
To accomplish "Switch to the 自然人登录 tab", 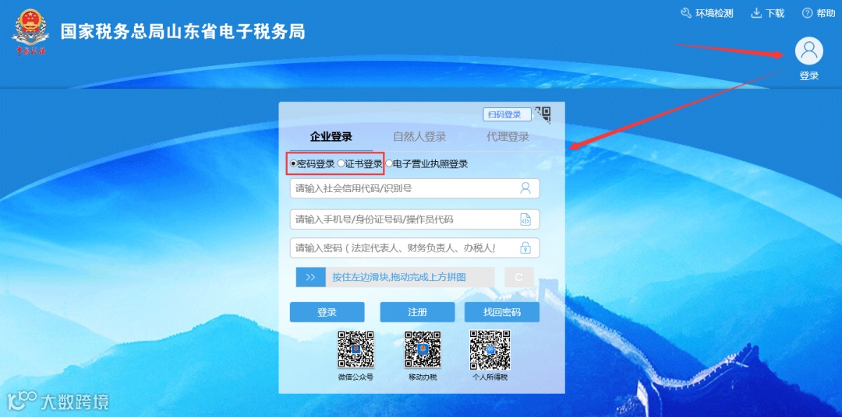I will (x=419, y=137).
